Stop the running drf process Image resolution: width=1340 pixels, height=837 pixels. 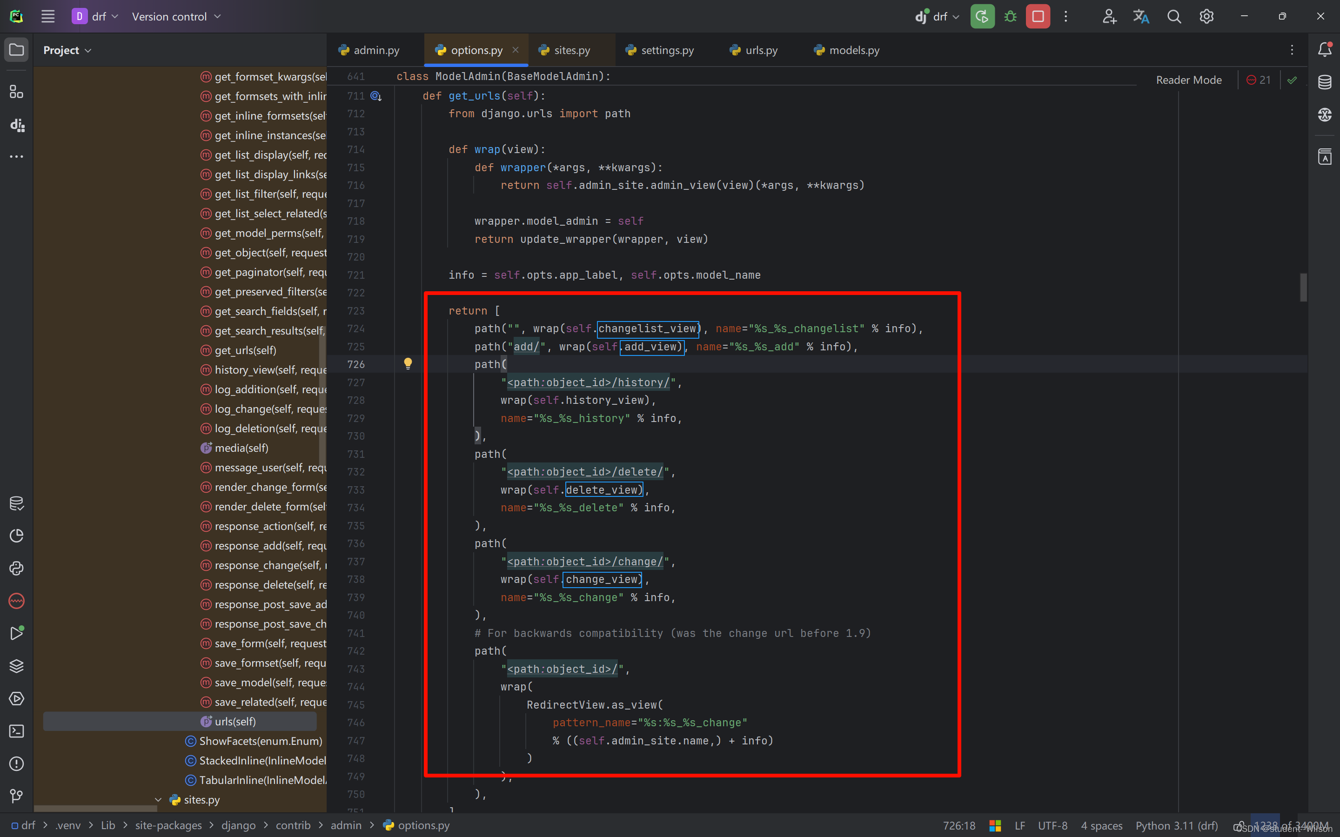click(1038, 17)
